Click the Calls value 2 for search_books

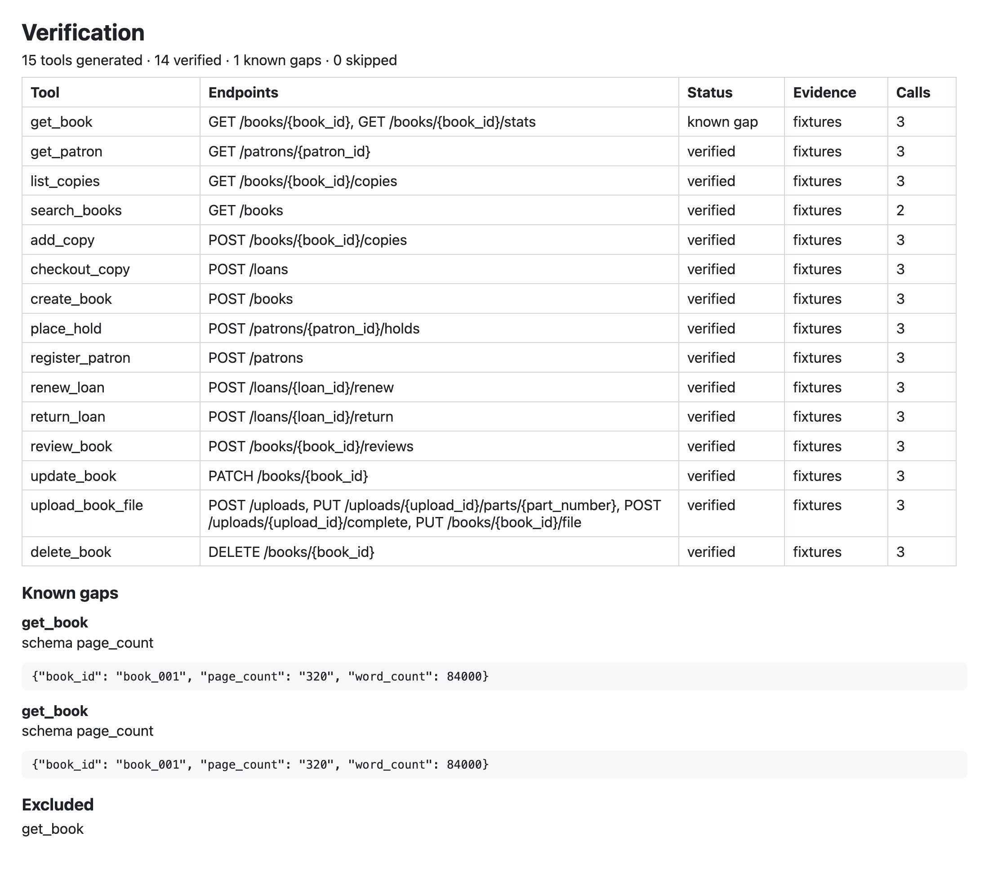click(922, 210)
